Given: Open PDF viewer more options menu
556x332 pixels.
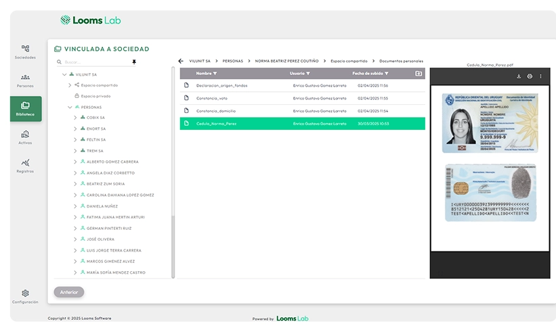Looking at the screenshot, I should coord(540,76).
